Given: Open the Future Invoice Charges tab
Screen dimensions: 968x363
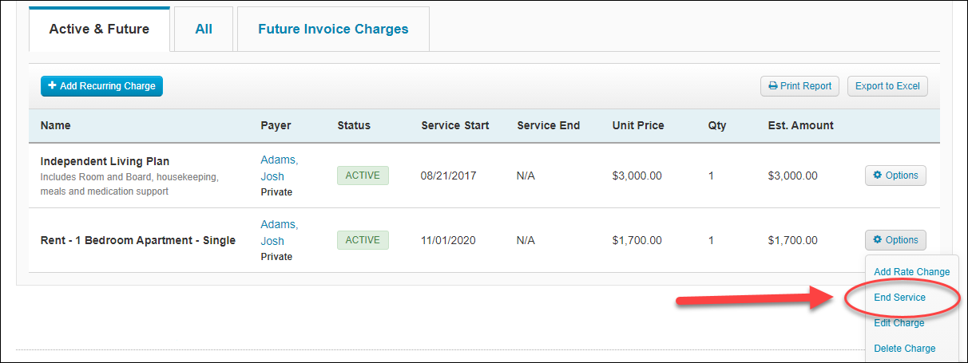Looking at the screenshot, I should 333,30.
